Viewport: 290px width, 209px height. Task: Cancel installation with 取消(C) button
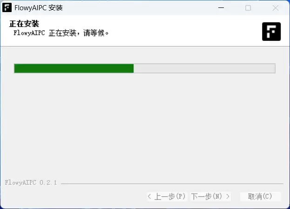[x=260, y=196]
